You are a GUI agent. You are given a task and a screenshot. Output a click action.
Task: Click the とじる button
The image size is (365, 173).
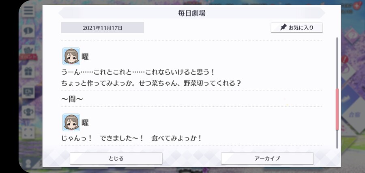coord(116,158)
